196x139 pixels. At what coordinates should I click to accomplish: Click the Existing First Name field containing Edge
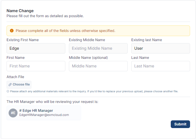click(36, 49)
